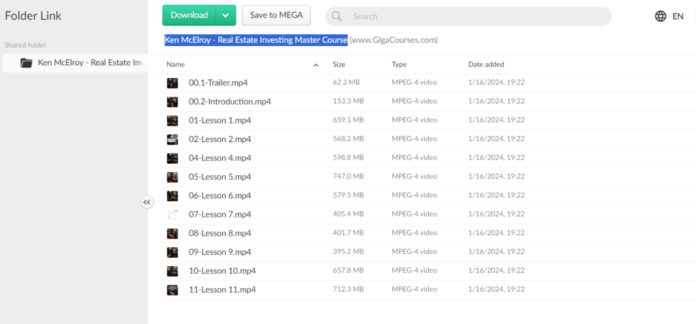Click the 11-Lesson 11.mp4 thumbnail icon

pos(173,290)
